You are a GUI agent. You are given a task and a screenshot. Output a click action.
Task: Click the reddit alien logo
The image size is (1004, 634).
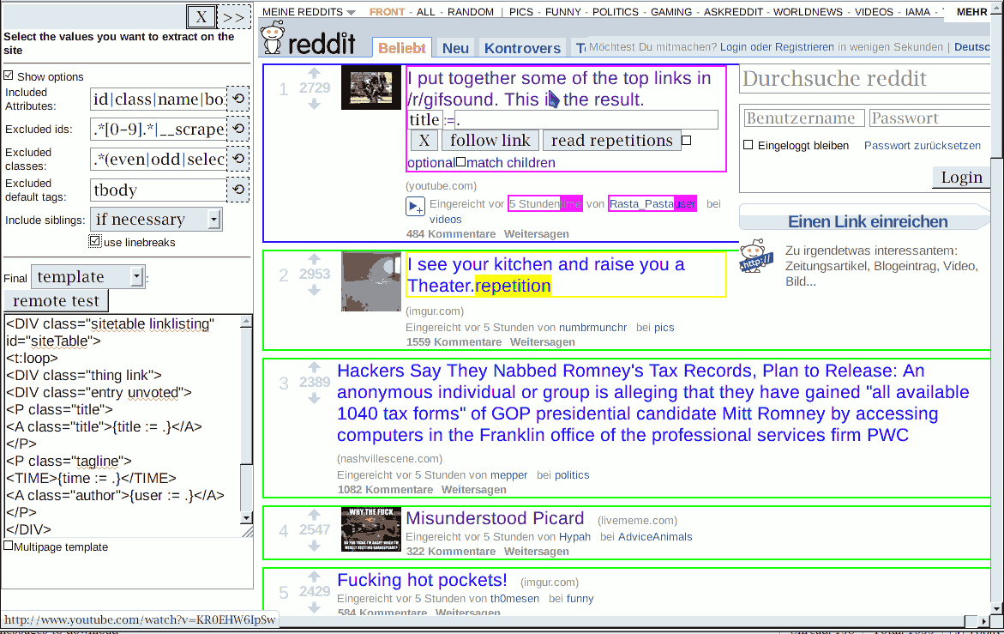point(272,37)
